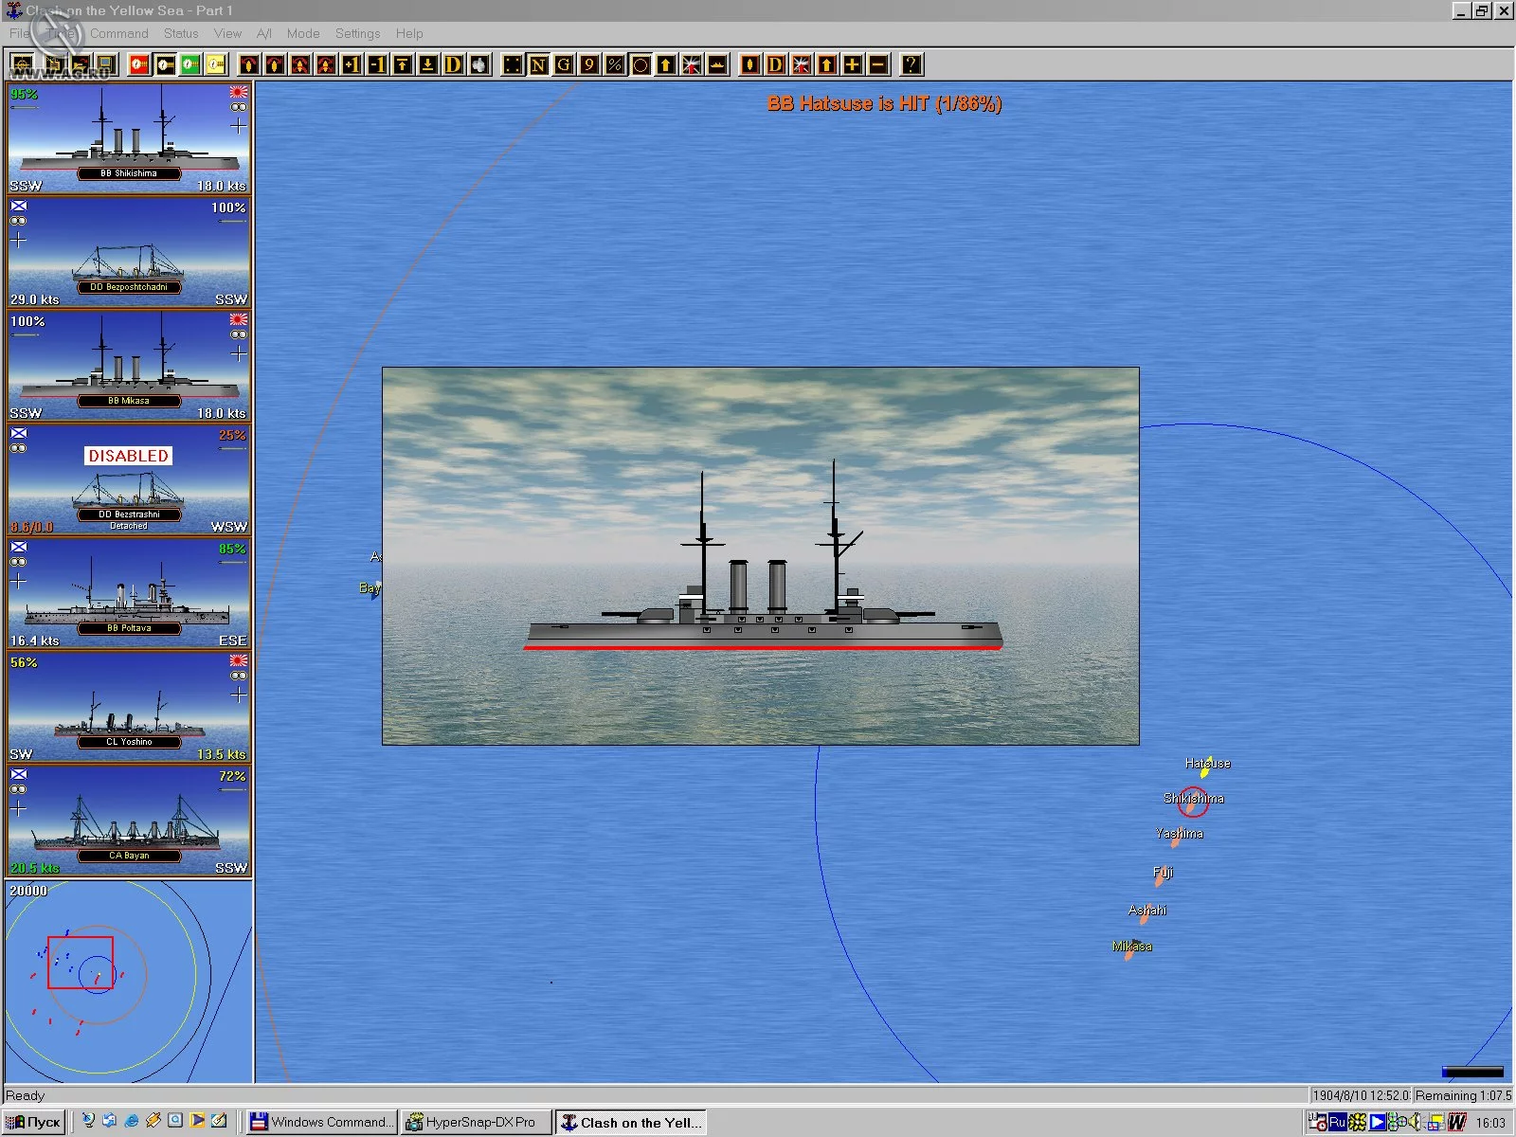
Task: Click the down-arrow-to-bar toolbar icon
Action: click(x=428, y=64)
